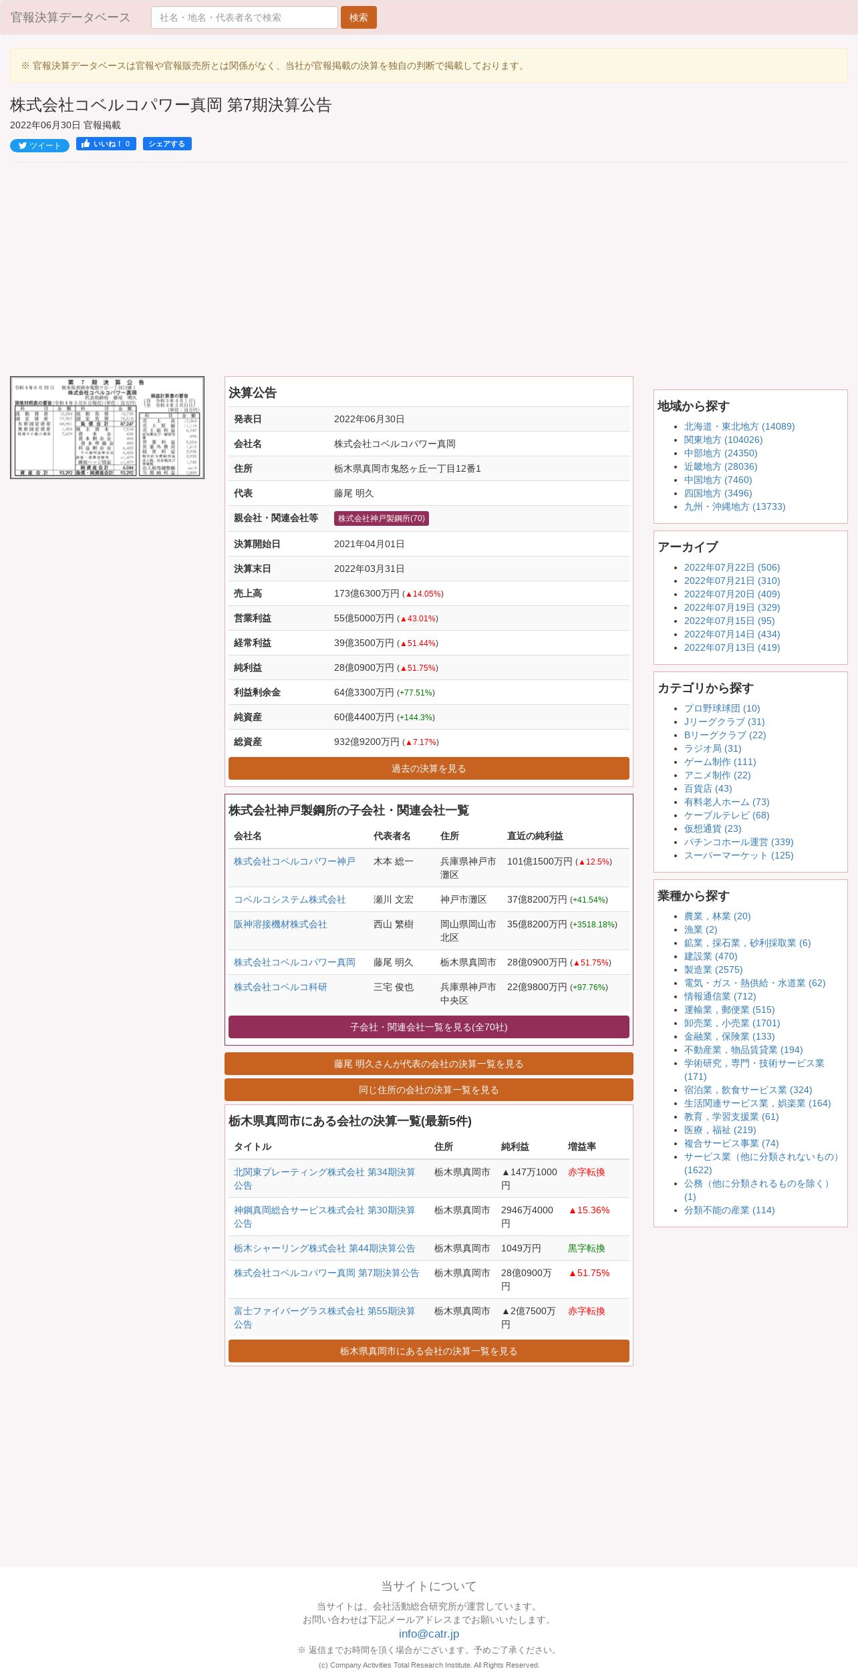Open category 仮想通貨 (23)
The height and width of the screenshot is (1677, 858).
[x=712, y=828]
